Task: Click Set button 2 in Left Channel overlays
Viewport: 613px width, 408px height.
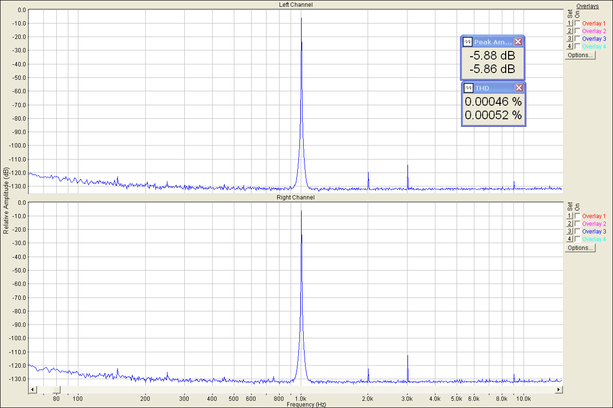Action: click(570, 31)
